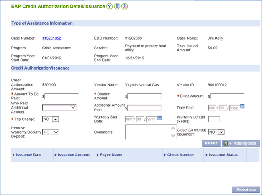Open the Warranty Start Date calendar picker

tap(160, 118)
